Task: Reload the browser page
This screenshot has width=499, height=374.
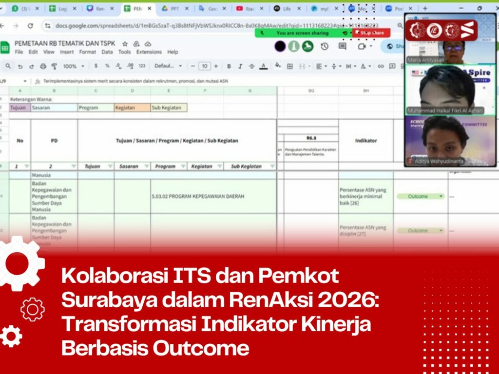Action: pyautogui.click(x=30, y=26)
